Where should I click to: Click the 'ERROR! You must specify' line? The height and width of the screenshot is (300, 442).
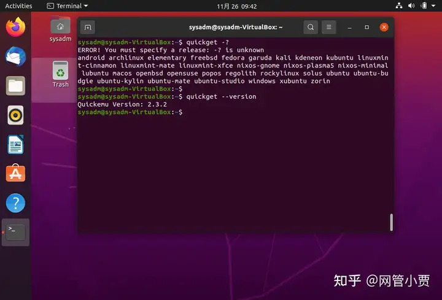coord(171,50)
